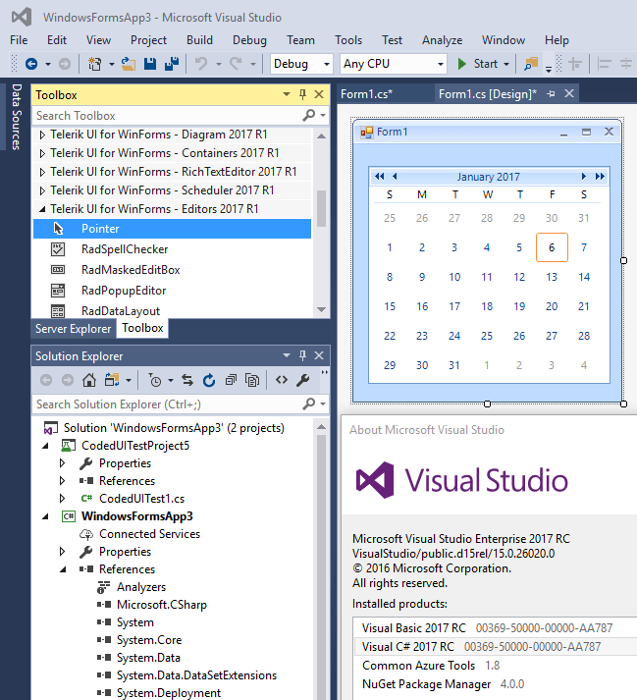Collapse the CodedUITestProject5 node
637x700 pixels.
point(45,446)
